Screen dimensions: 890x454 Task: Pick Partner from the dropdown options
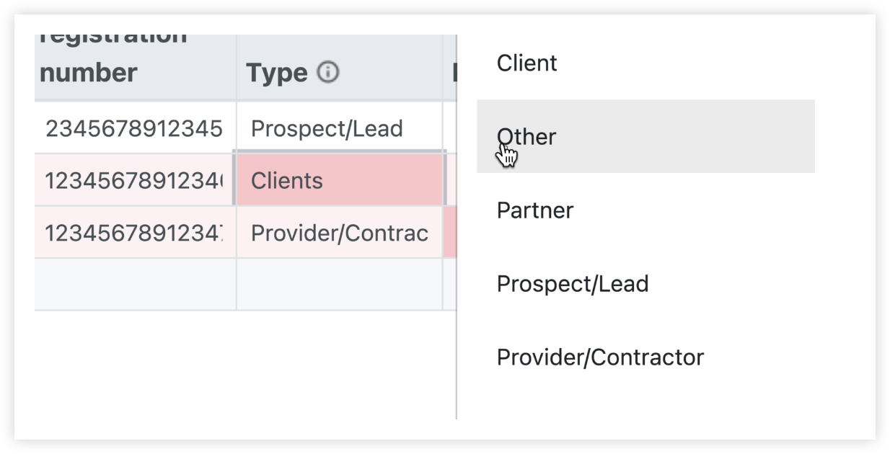click(646, 210)
